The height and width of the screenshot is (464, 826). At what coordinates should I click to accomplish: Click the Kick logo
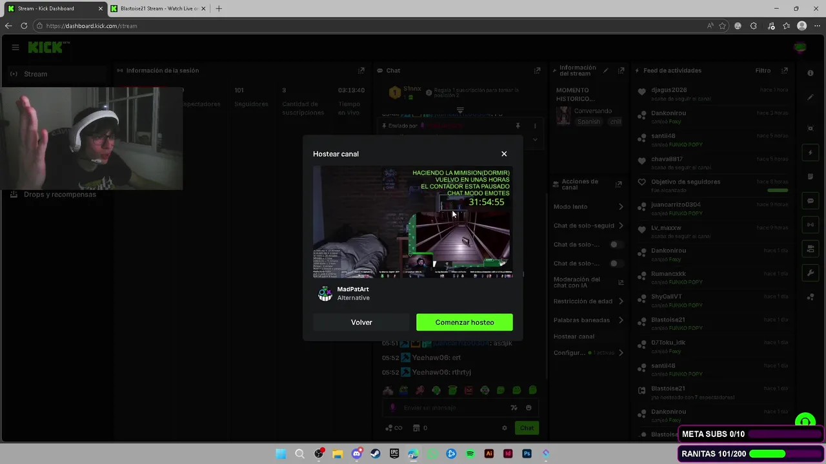(x=48, y=47)
